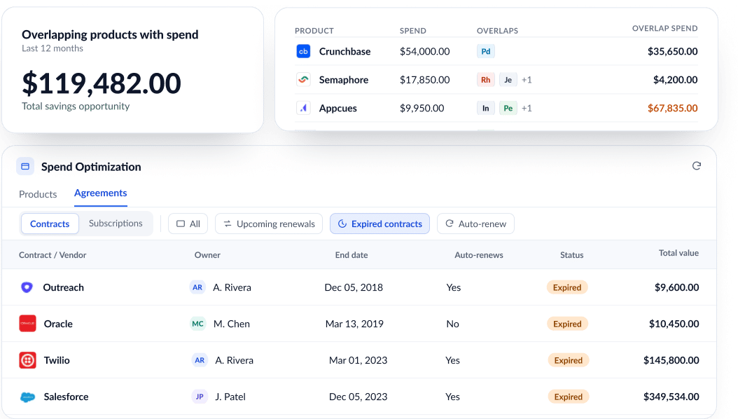Image resolution: width=738 pixels, height=419 pixels.
Task: Filter by Auto-renew contracts
Action: 476,224
